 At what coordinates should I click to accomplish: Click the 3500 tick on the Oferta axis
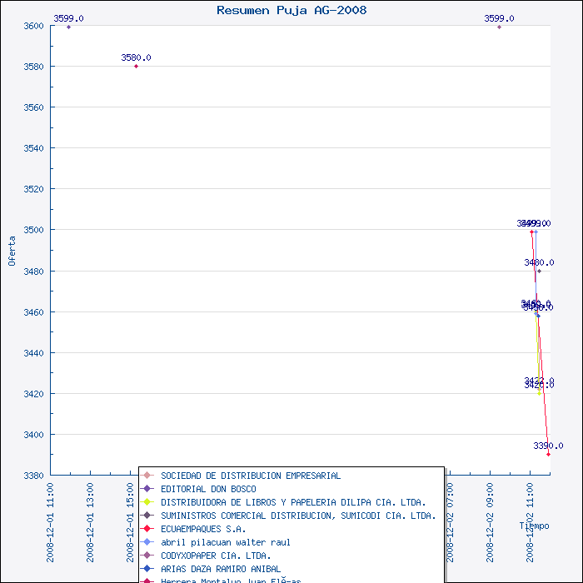pyautogui.click(x=32, y=230)
